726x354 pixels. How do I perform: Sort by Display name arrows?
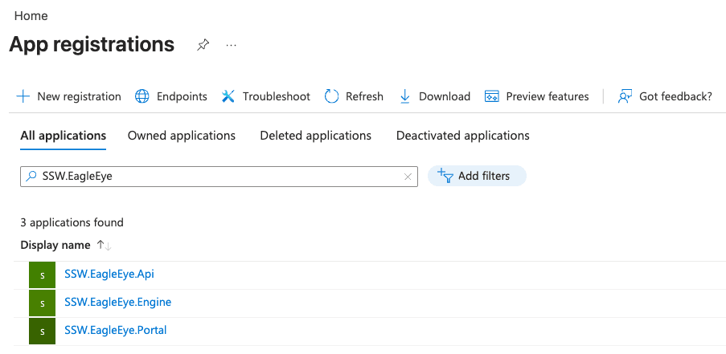pos(105,246)
